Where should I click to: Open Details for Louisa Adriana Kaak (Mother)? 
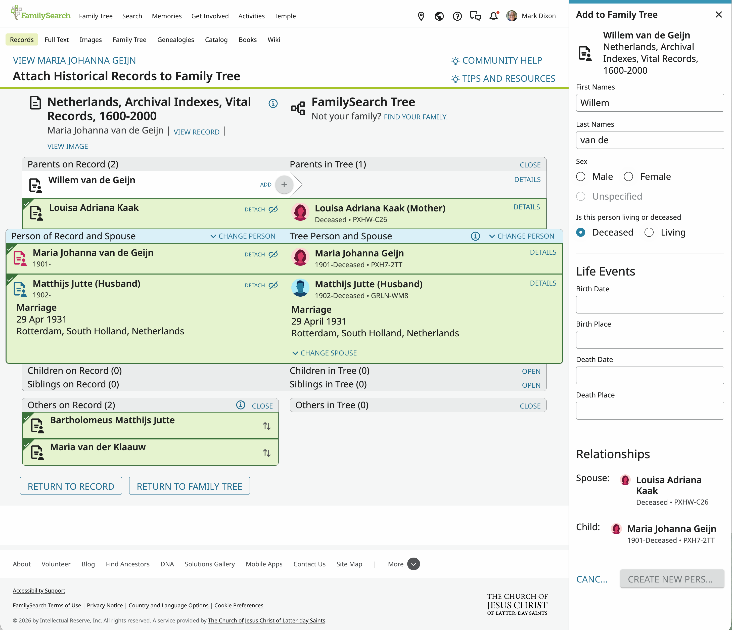526,207
